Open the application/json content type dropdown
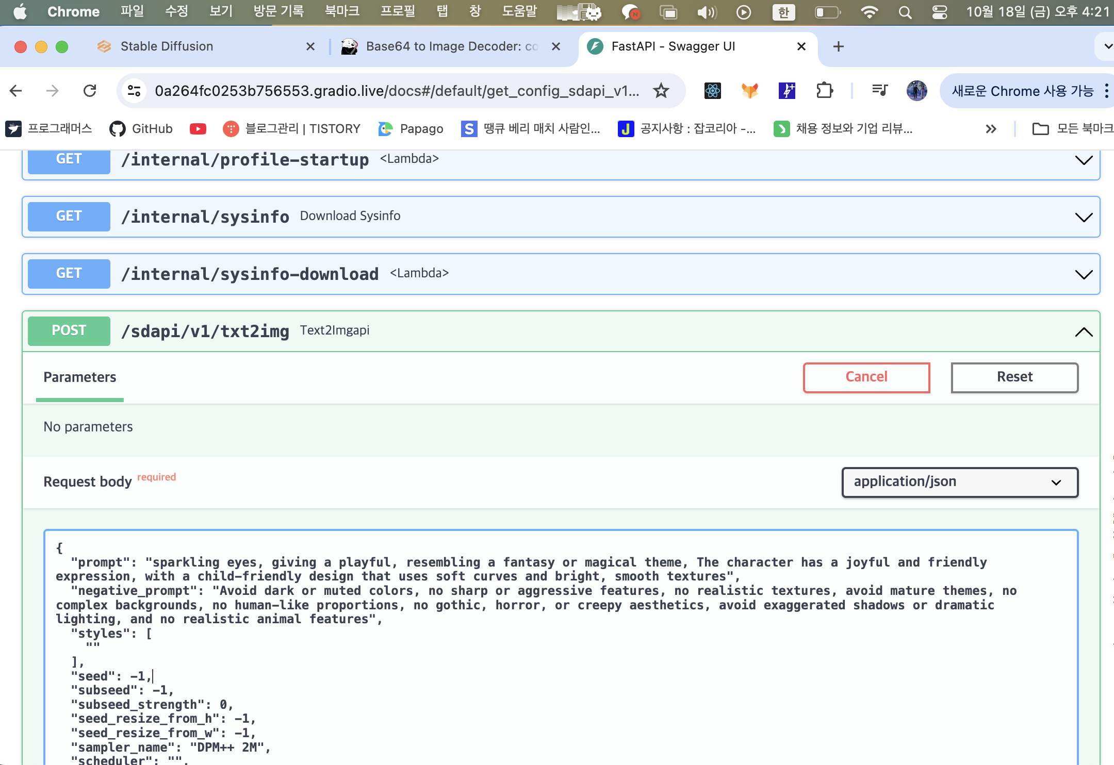This screenshot has height=765, width=1114. coord(959,482)
